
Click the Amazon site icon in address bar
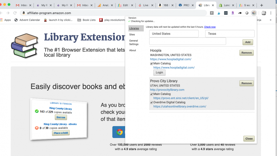24,13
